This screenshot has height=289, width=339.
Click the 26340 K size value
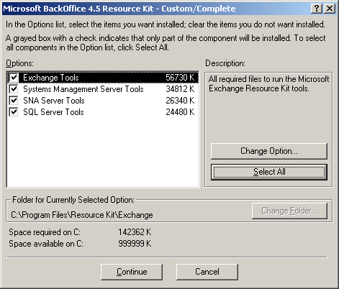tap(180, 101)
